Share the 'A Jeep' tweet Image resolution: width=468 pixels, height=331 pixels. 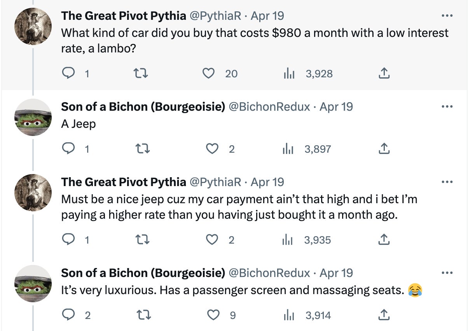(384, 149)
